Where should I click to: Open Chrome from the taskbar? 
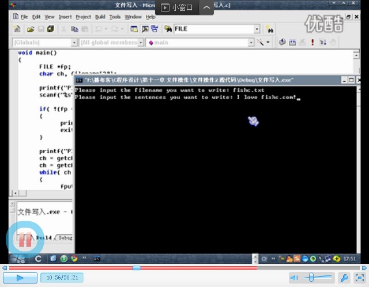(x=74, y=259)
